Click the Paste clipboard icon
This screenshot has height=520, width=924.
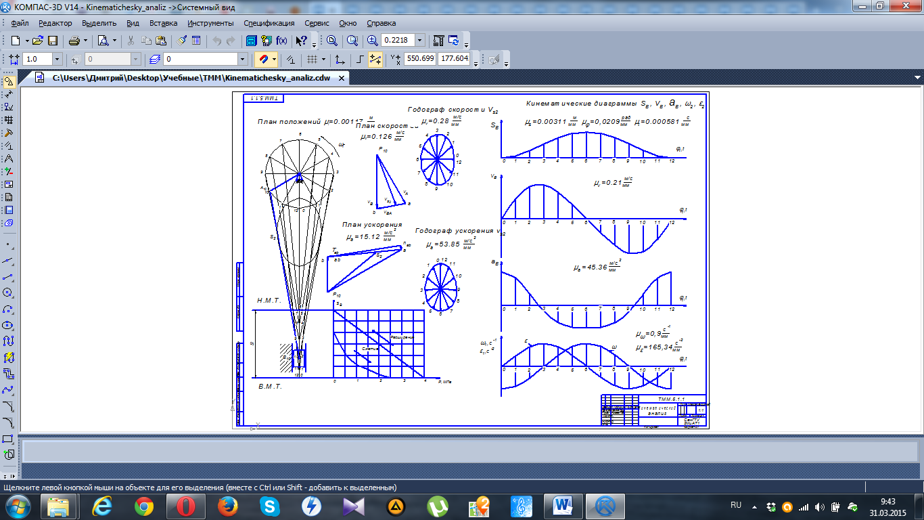[160, 41]
